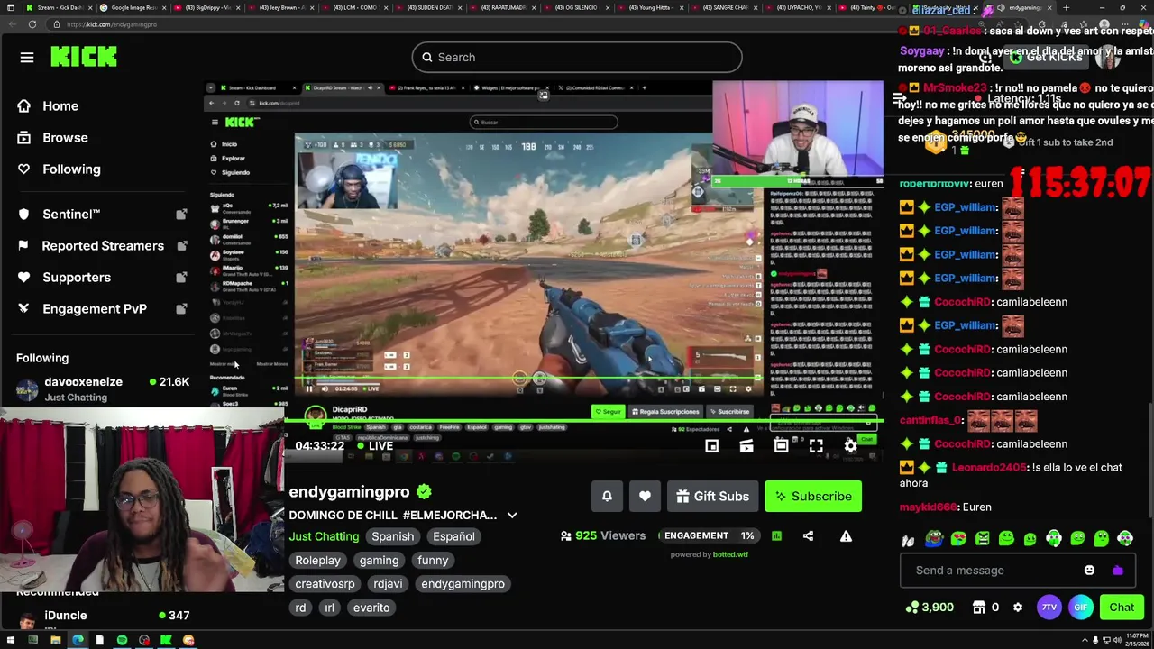Click Supporters external-link icon
This screenshot has height=649, width=1154.
pyautogui.click(x=181, y=278)
